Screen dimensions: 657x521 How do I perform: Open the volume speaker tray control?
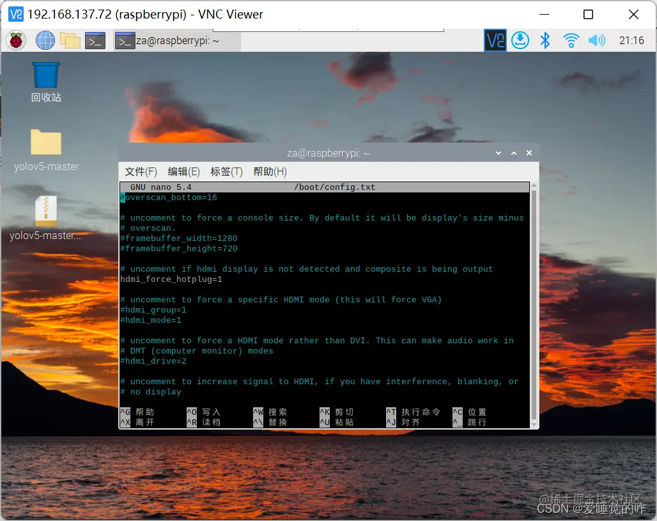pyautogui.click(x=597, y=41)
